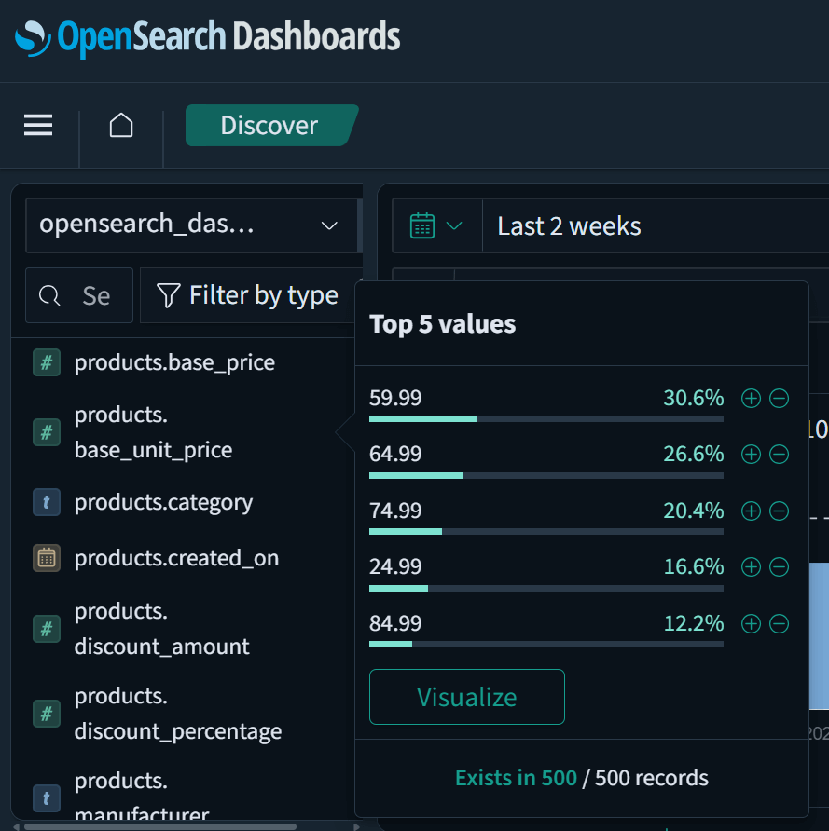Viewport: 829px width, 831px height.
Task: Click the funnel icon on Filter by type
Action: coord(168,294)
